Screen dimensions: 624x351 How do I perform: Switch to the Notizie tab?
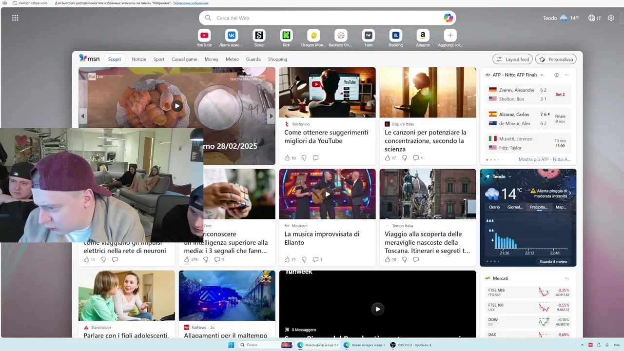pos(139,59)
